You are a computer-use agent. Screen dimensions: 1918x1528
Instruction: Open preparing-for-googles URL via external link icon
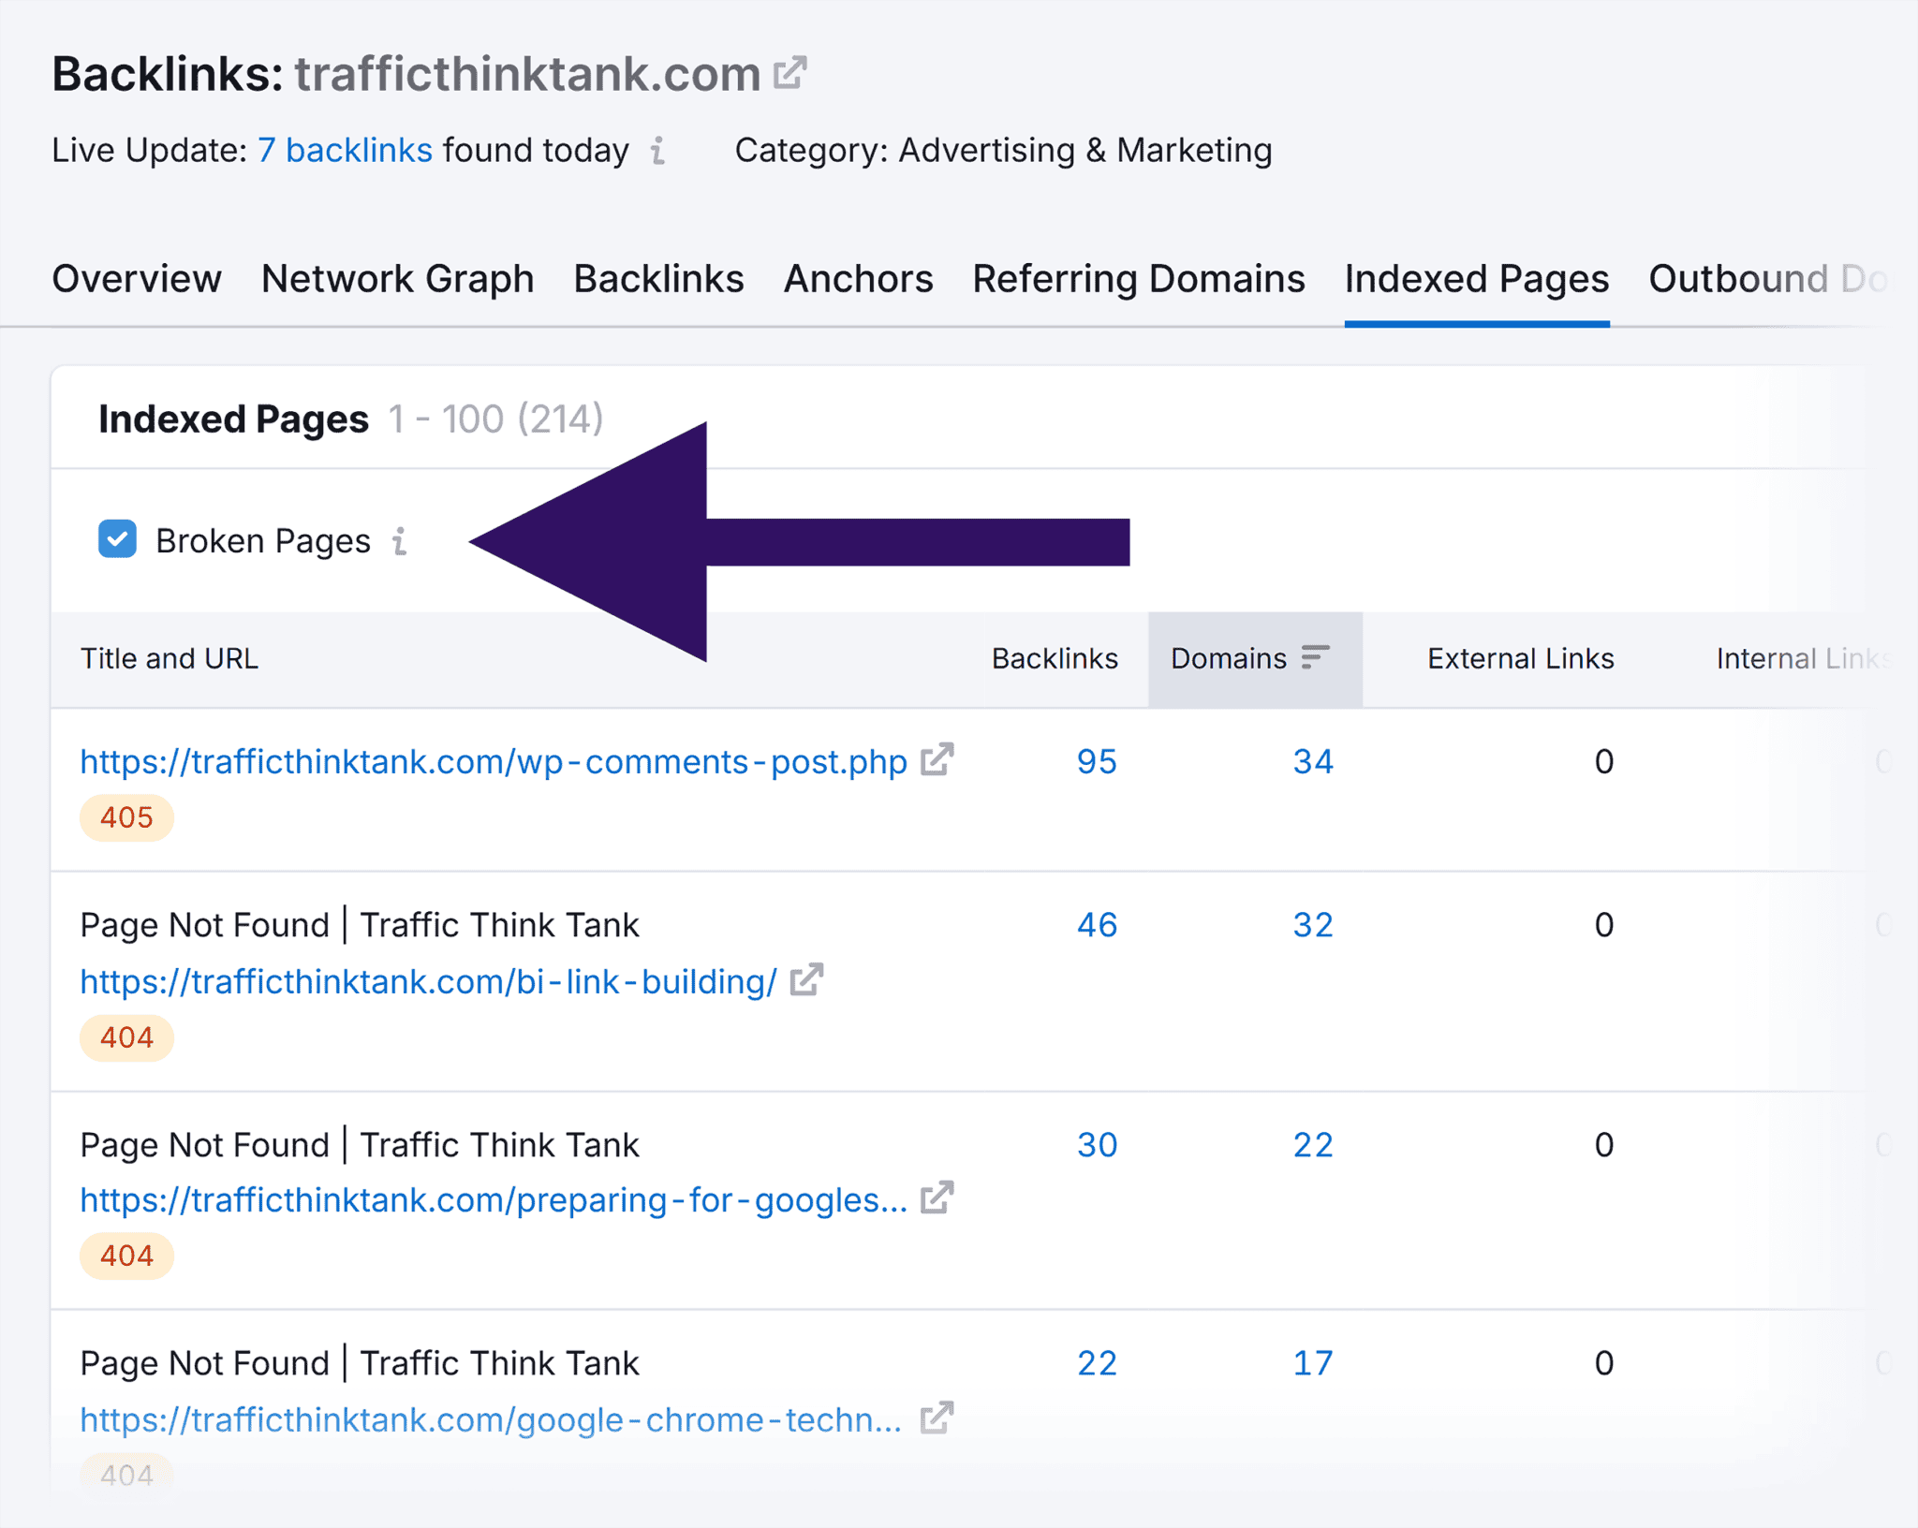pos(937,1197)
